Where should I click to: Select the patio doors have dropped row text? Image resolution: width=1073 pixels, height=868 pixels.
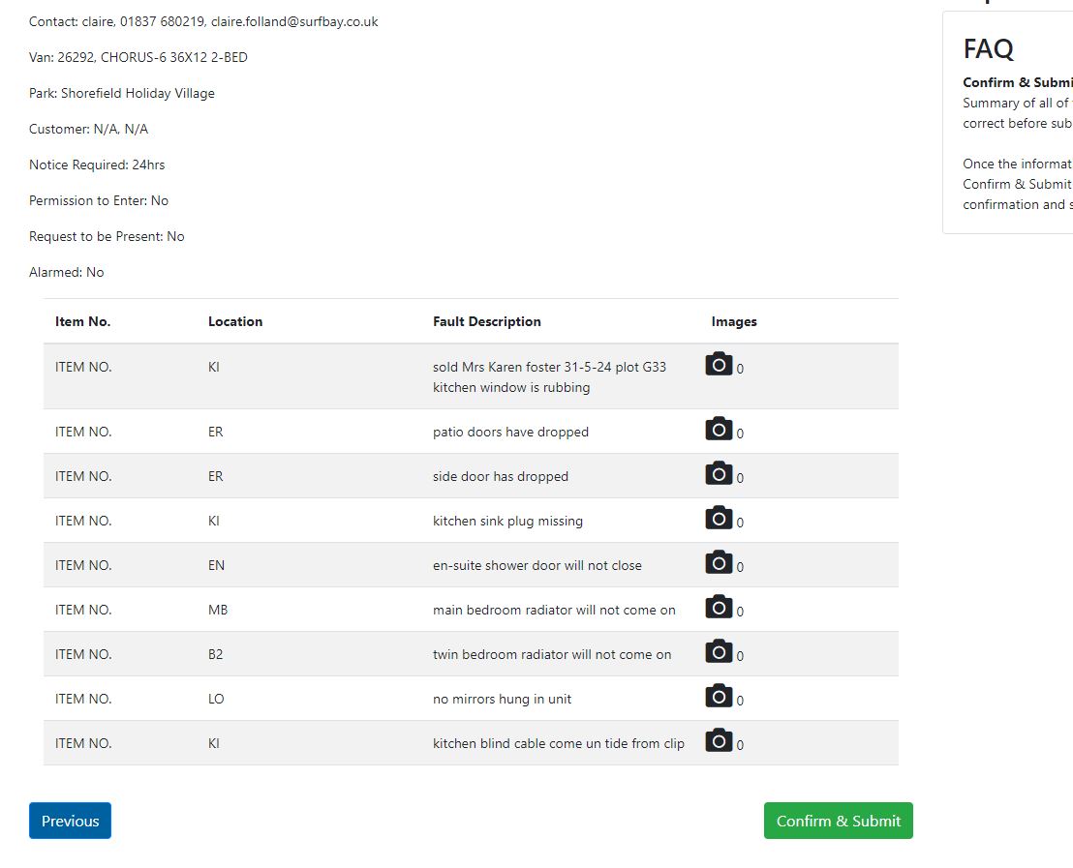point(510,432)
